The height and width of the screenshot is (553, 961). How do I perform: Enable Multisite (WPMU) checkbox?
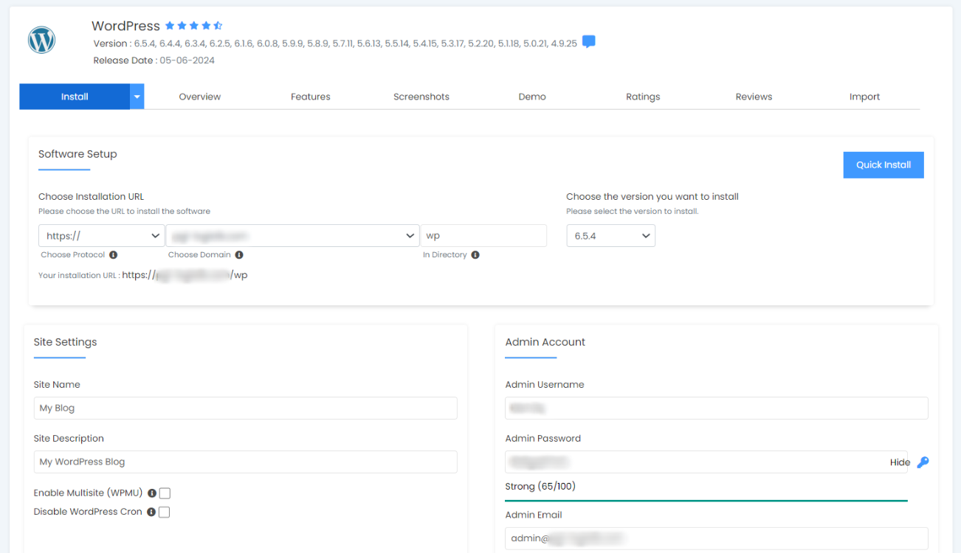[165, 493]
